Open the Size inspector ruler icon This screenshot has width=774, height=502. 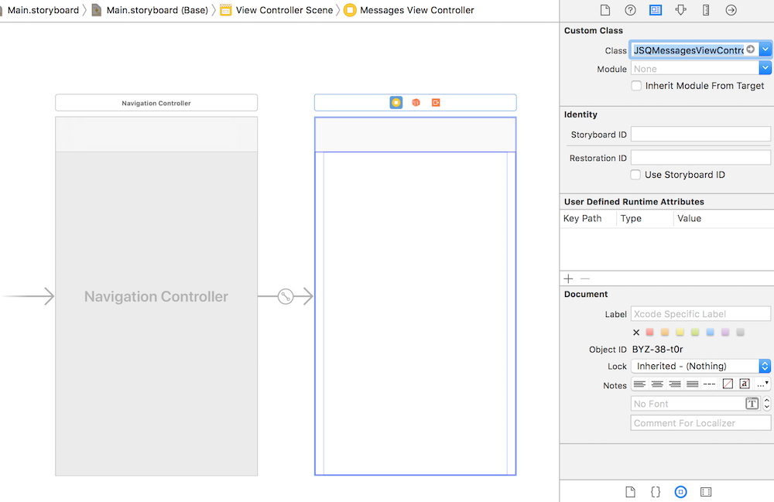[705, 10]
